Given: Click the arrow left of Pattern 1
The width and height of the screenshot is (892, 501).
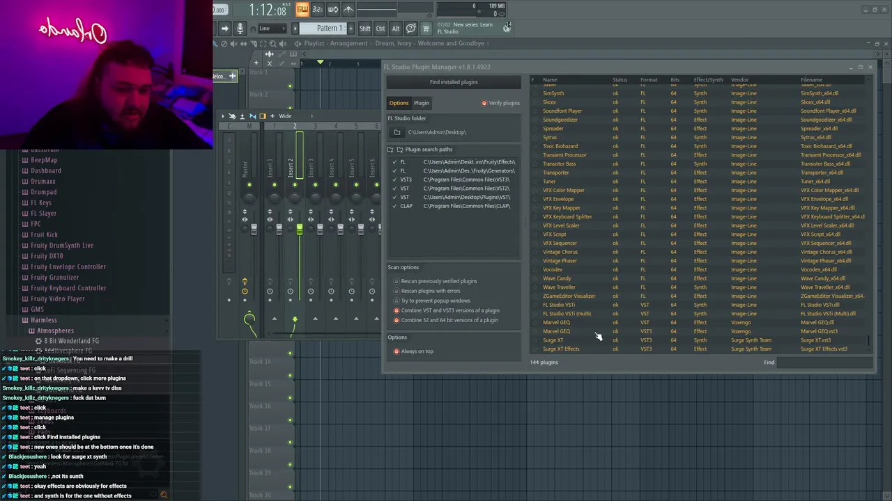Looking at the screenshot, I should (x=295, y=29).
